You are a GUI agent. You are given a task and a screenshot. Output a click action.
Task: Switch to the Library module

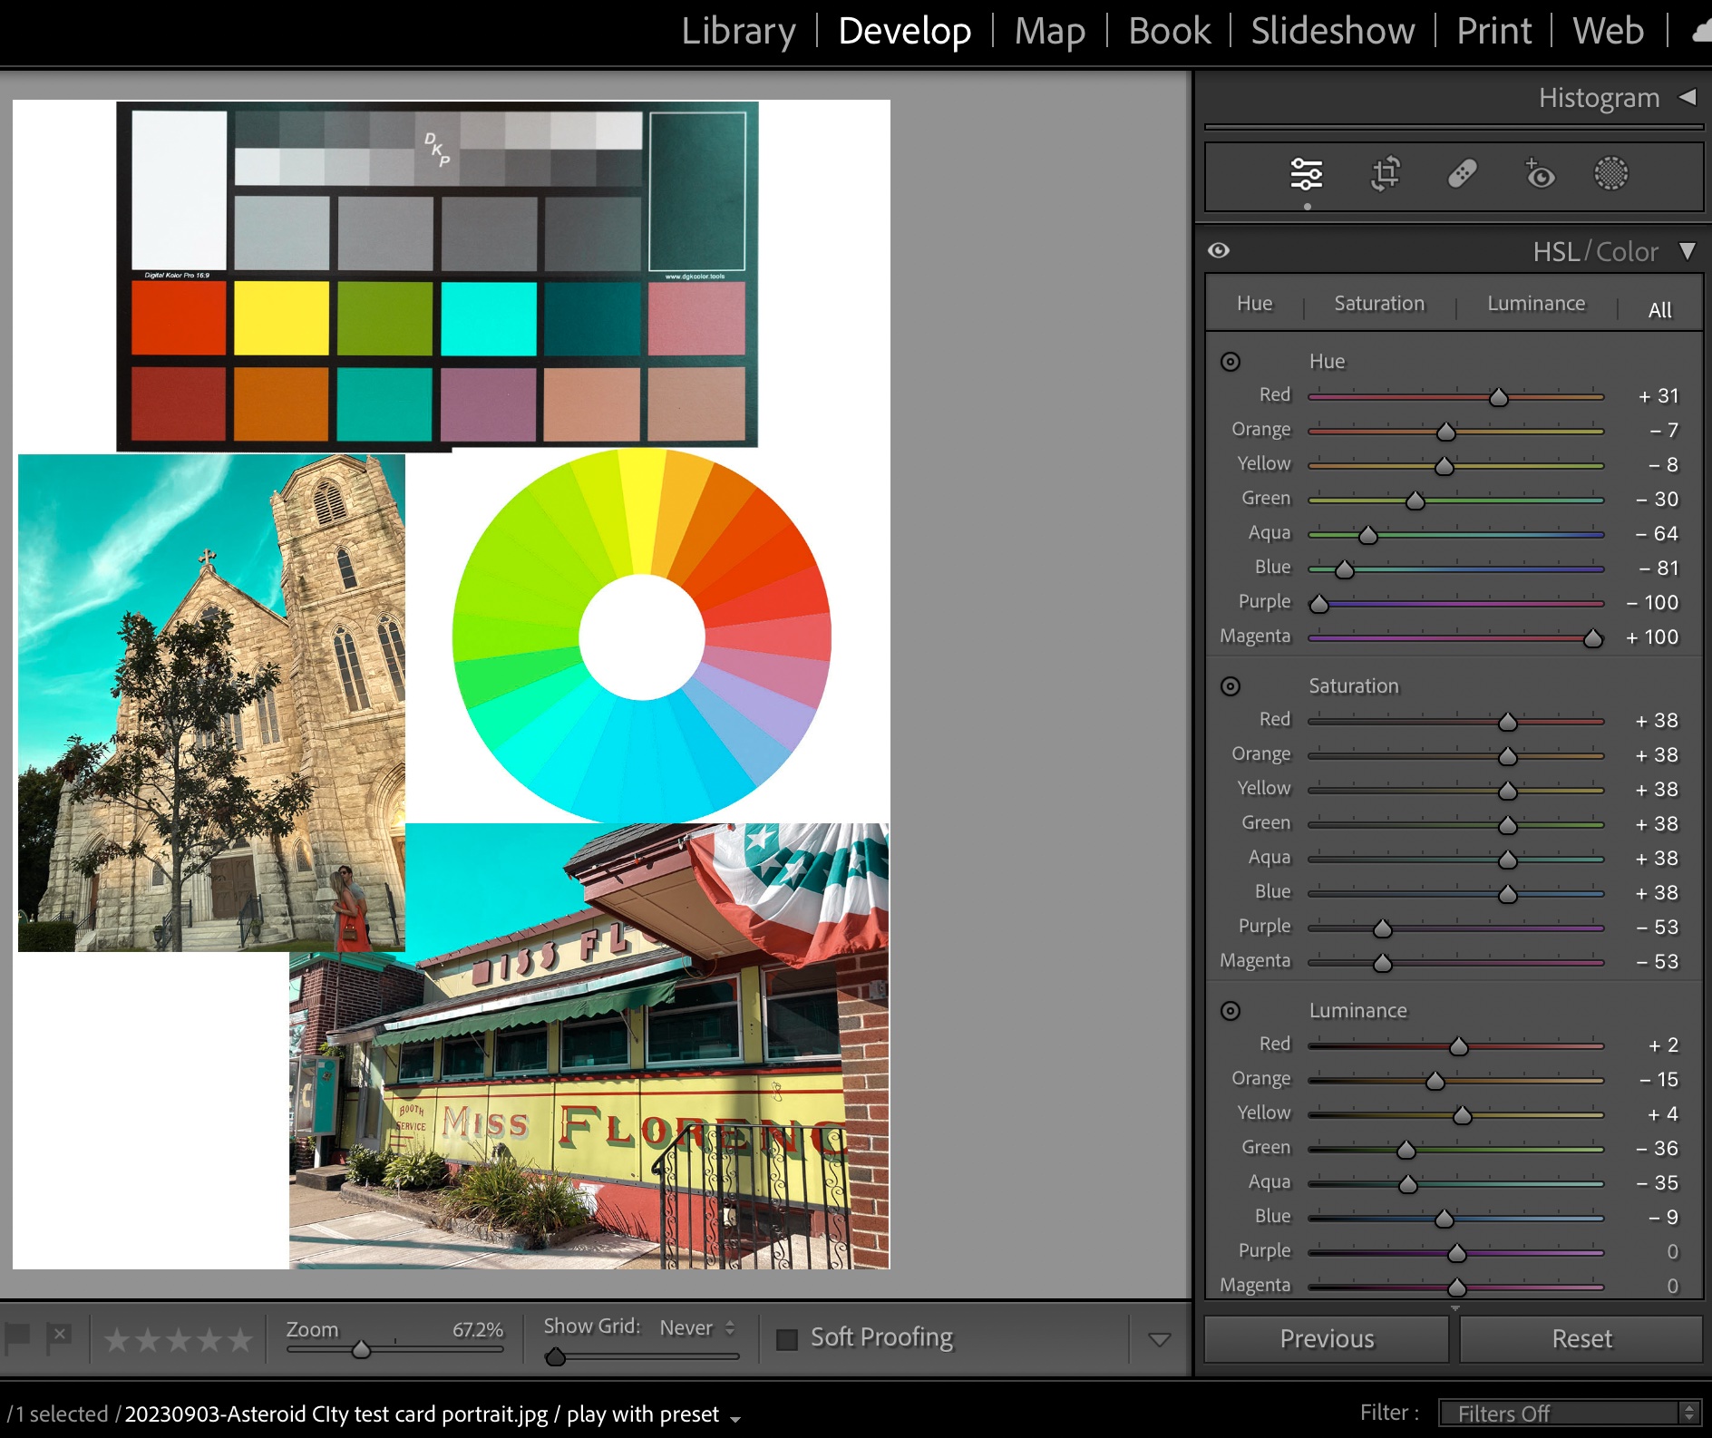(x=738, y=31)
